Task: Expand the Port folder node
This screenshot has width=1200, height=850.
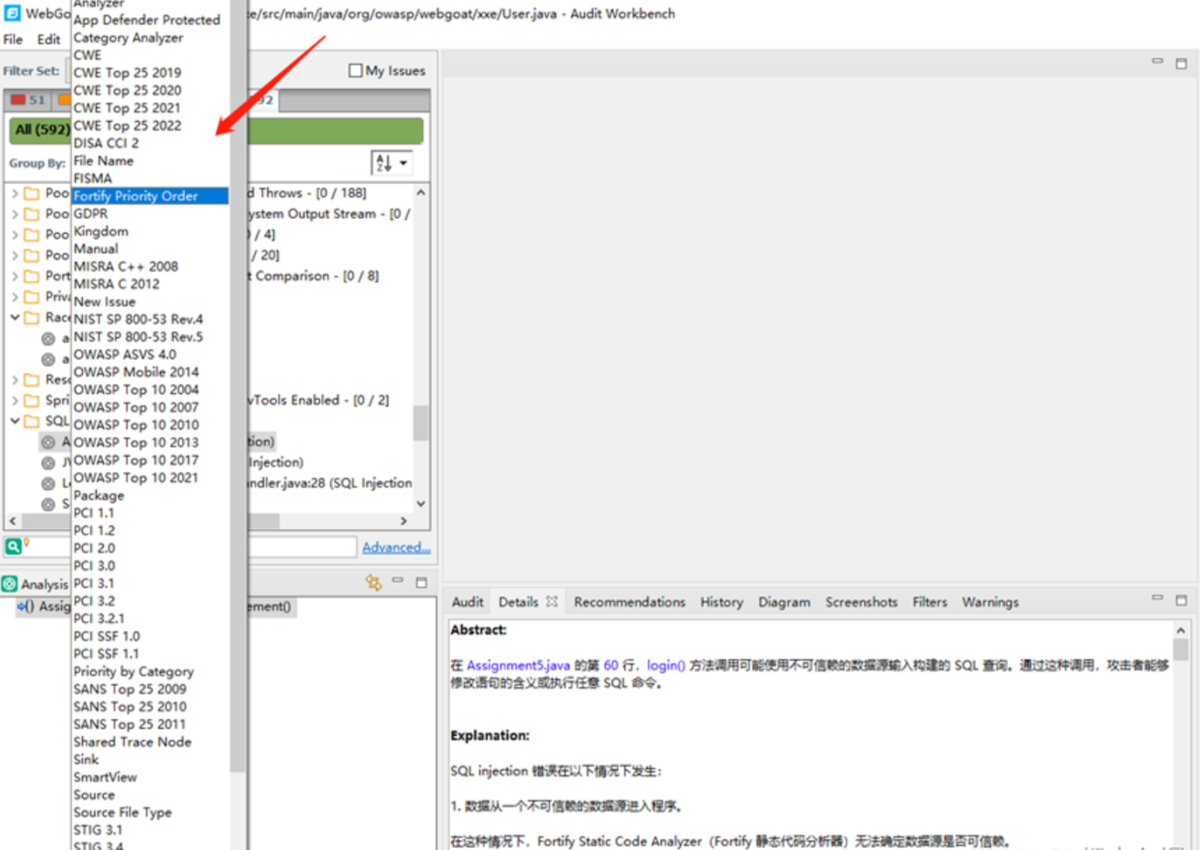Action: 15,276
